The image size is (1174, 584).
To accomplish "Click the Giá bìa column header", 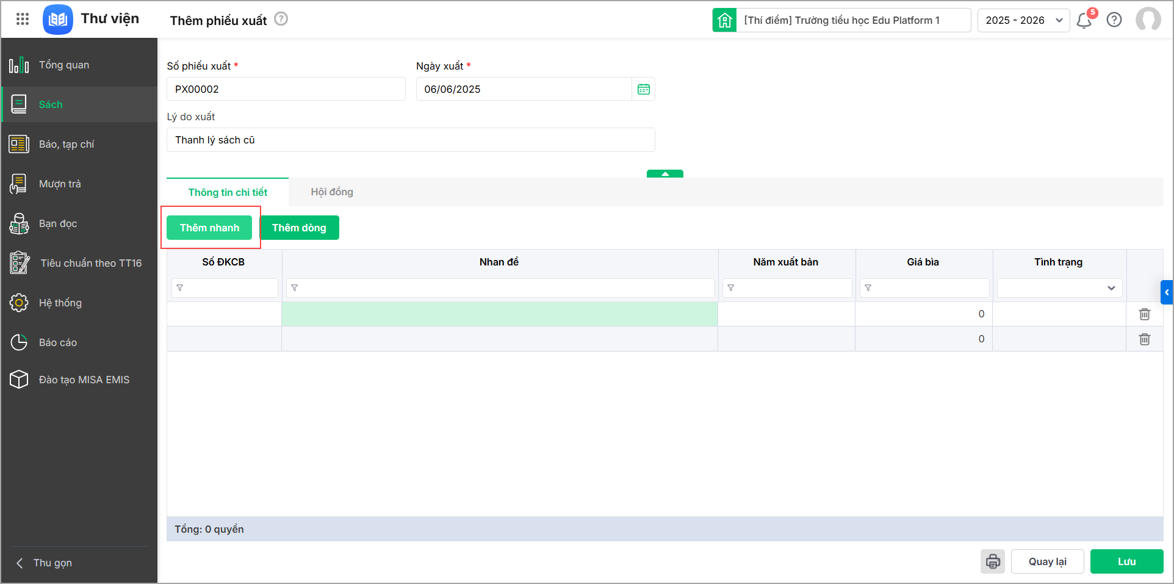I will click(x=923, y=262).
